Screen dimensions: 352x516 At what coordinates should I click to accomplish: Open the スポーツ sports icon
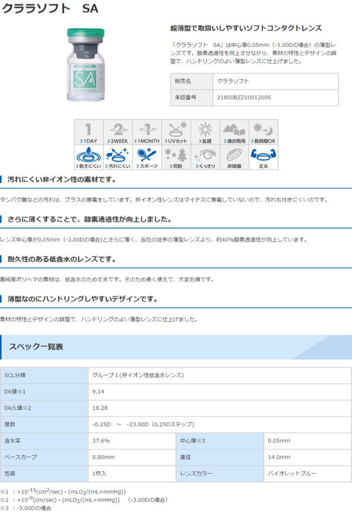(x=147, y=157)
